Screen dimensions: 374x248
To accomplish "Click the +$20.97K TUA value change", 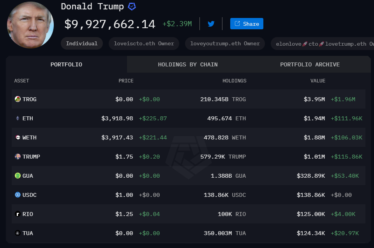I will [x=345, y=233].
